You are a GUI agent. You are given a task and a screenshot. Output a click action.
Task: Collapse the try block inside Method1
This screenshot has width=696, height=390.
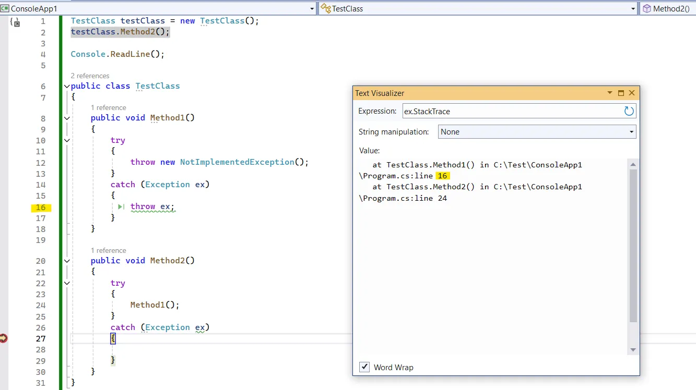coord(66,140)
